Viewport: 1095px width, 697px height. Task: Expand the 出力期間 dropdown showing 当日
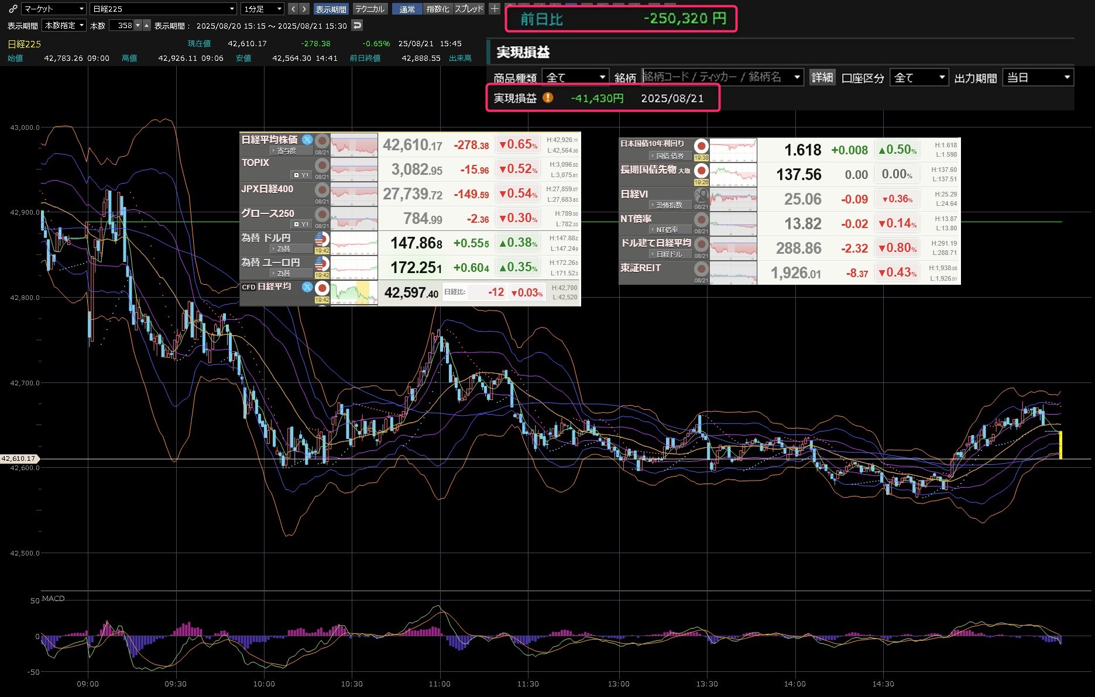(x=1038, y=78)
